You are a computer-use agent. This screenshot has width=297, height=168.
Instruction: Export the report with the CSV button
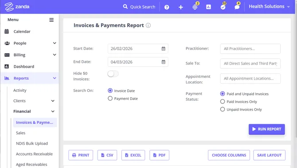tap(107, 155)
